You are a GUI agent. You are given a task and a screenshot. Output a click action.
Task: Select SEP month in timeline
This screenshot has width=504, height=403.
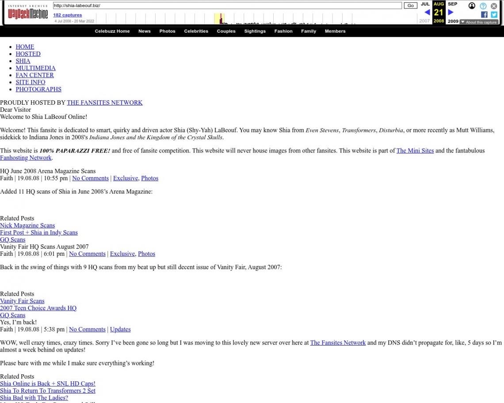click(453, 4)
